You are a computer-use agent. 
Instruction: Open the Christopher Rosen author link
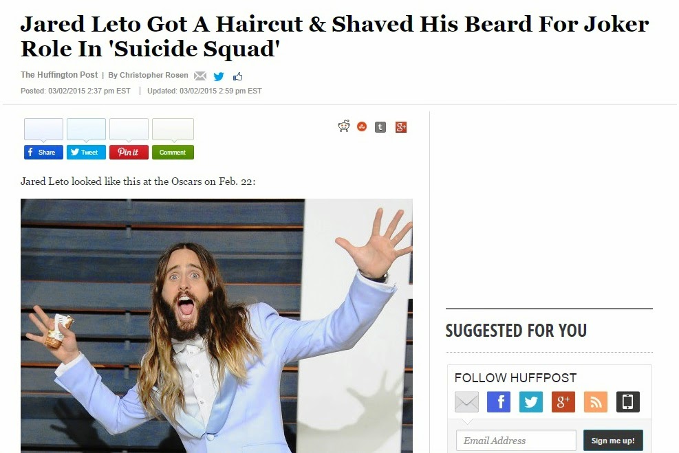[153, 75]
